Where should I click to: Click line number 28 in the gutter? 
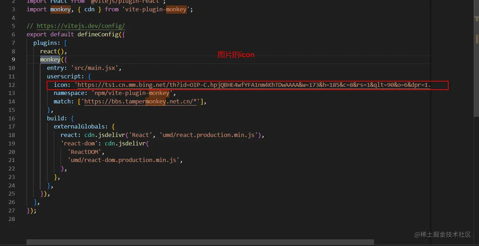(12, 219)
